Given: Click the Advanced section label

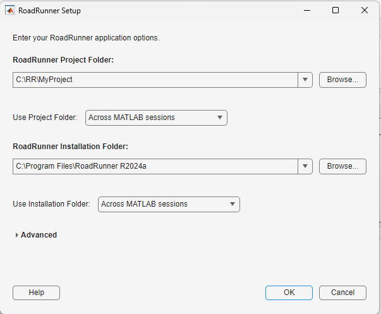Looking at the screenshot, I should coord(39,235).
